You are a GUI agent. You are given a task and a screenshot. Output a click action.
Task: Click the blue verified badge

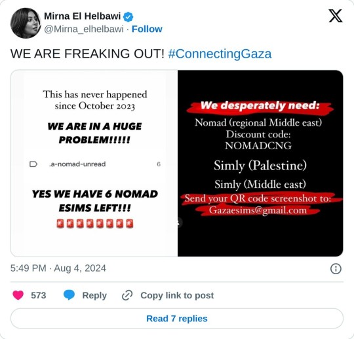click(128, 16)
